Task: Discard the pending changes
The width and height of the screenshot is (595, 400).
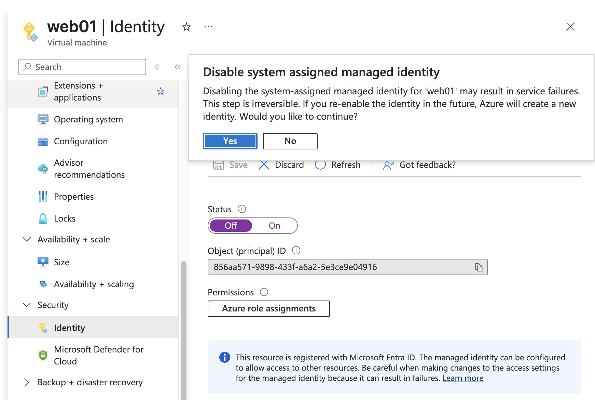Action: [x=281, y=165]
